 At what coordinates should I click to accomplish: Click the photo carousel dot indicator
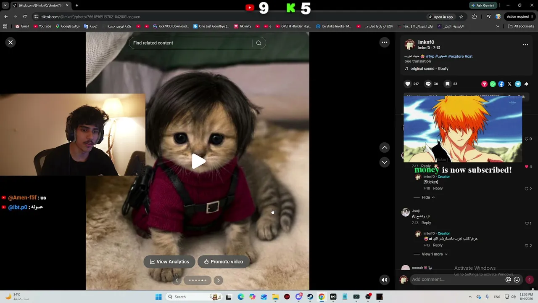197,280
